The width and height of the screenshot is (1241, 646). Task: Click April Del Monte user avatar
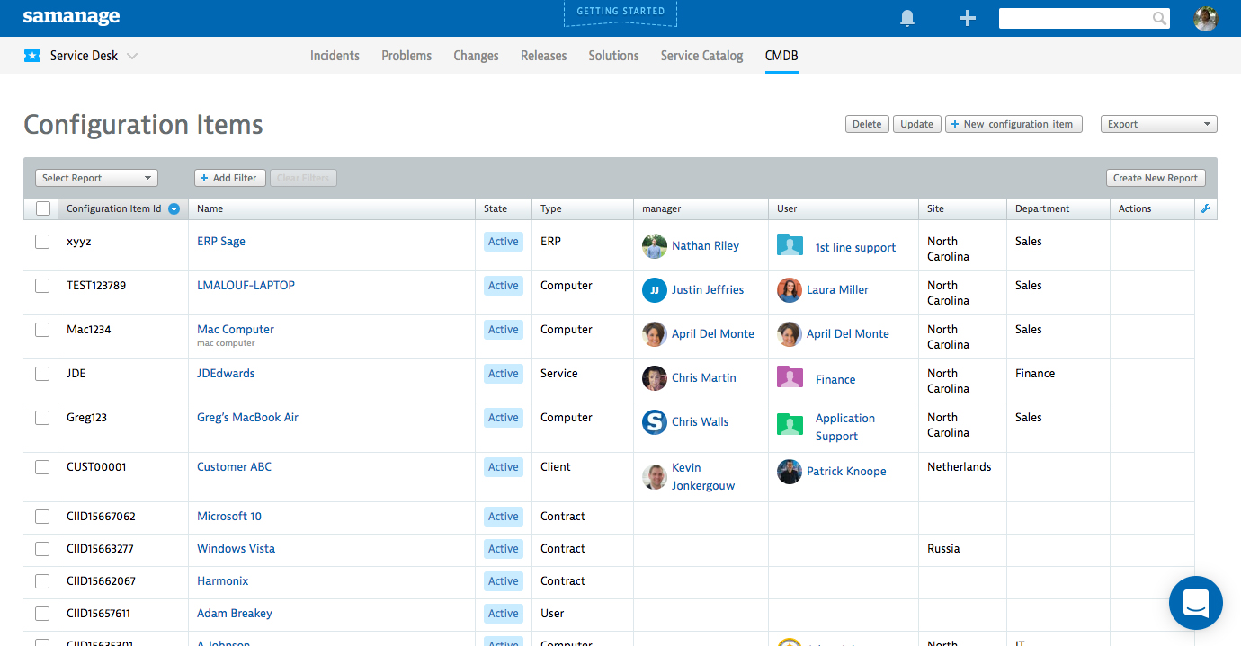[790, 334]
